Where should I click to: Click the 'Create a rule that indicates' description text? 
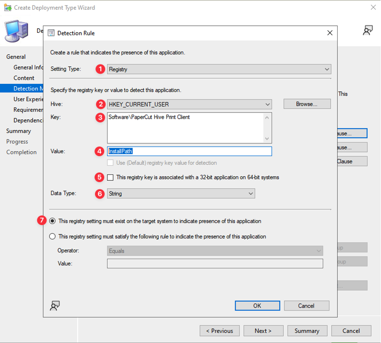[x=118, y=53]
